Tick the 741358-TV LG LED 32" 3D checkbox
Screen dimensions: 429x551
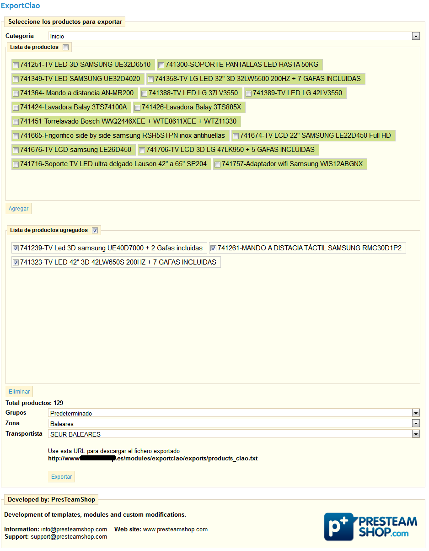click(x=150, y=79)
